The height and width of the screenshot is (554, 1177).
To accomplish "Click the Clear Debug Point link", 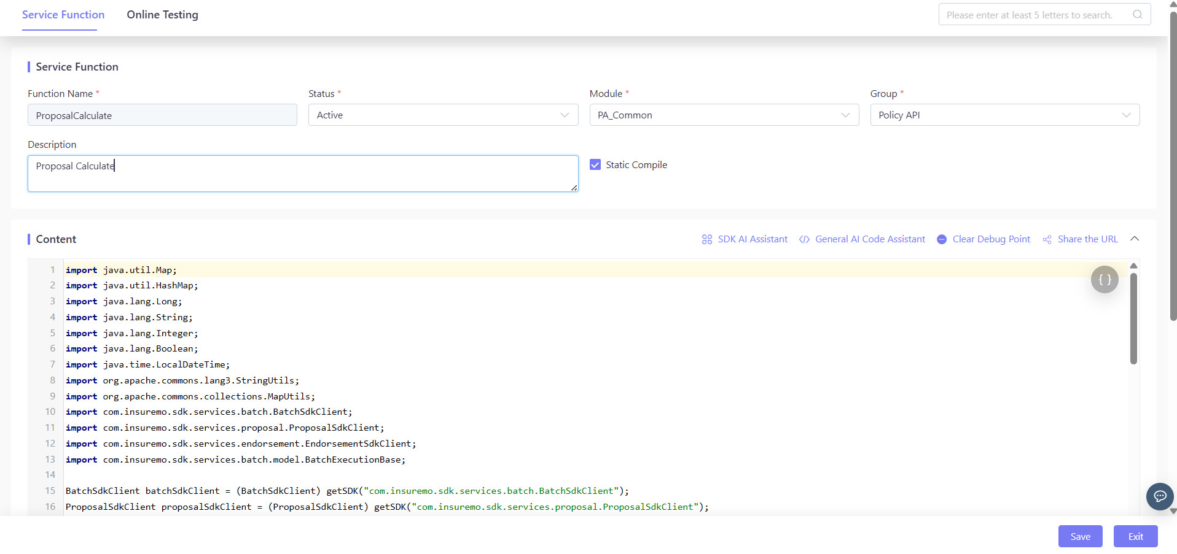I will [991, 239].
